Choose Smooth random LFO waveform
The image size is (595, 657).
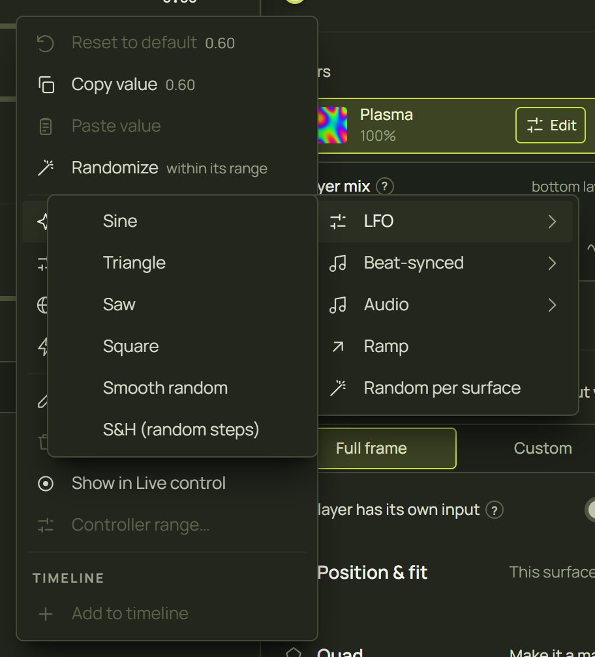183,388
